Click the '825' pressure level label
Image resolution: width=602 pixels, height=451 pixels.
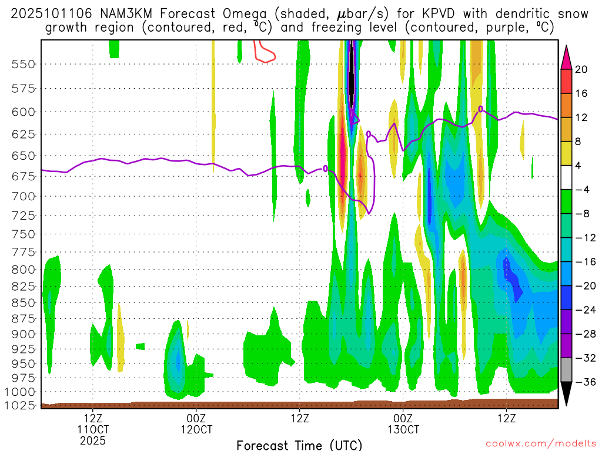point(24,287)
